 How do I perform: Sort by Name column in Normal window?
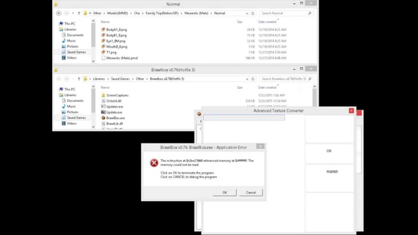105,22
